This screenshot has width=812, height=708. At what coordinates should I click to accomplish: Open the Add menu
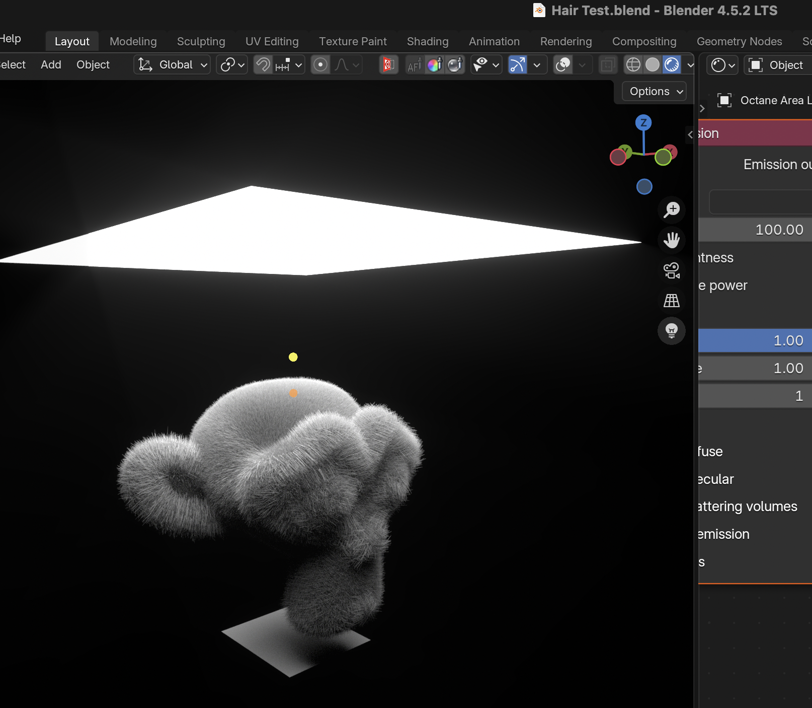tap(51, 65)
